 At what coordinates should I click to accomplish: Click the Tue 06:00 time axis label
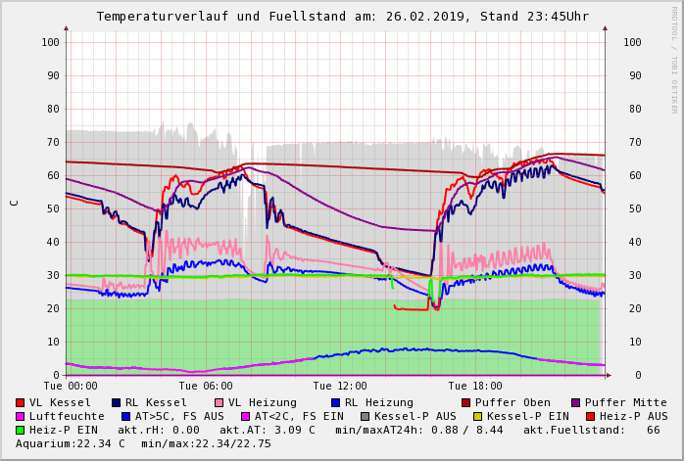(205, 386)
